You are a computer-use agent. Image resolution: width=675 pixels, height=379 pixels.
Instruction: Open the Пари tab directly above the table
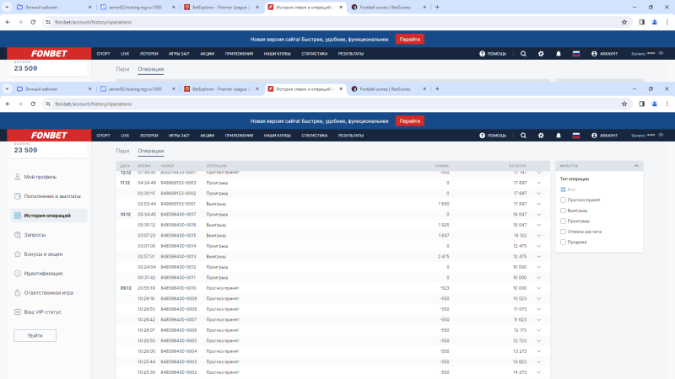[123, 151]
